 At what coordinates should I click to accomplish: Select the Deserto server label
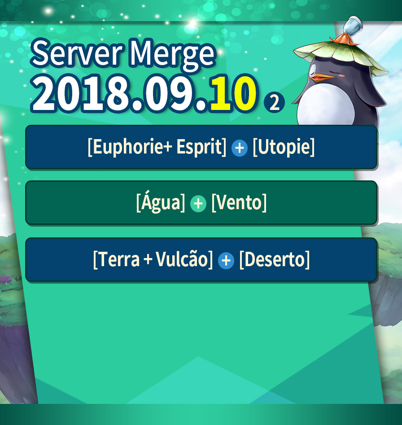coord(275,259)
